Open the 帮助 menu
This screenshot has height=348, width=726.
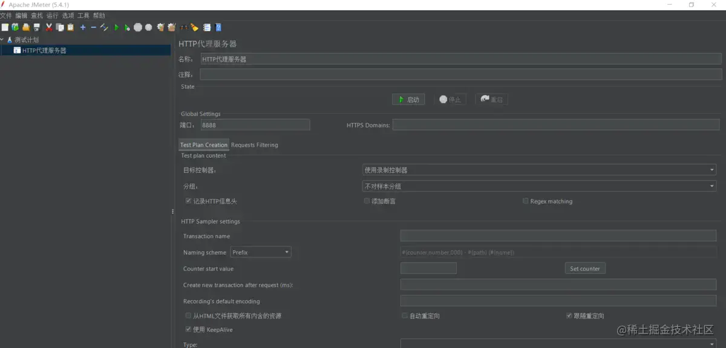click(99, 16)
